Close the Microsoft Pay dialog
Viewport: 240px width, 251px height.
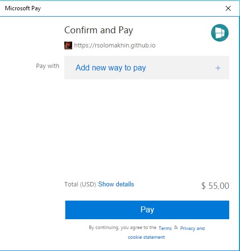(228, 8)
